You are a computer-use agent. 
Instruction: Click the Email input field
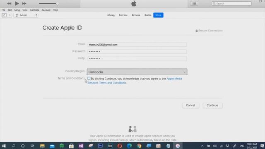coord(137,45)
